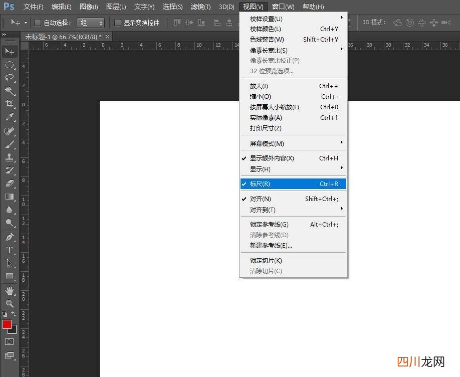Screen dimensions: 460x377
Task: Click the Photoshop Ps logo
Action: (x=9, y=6)
